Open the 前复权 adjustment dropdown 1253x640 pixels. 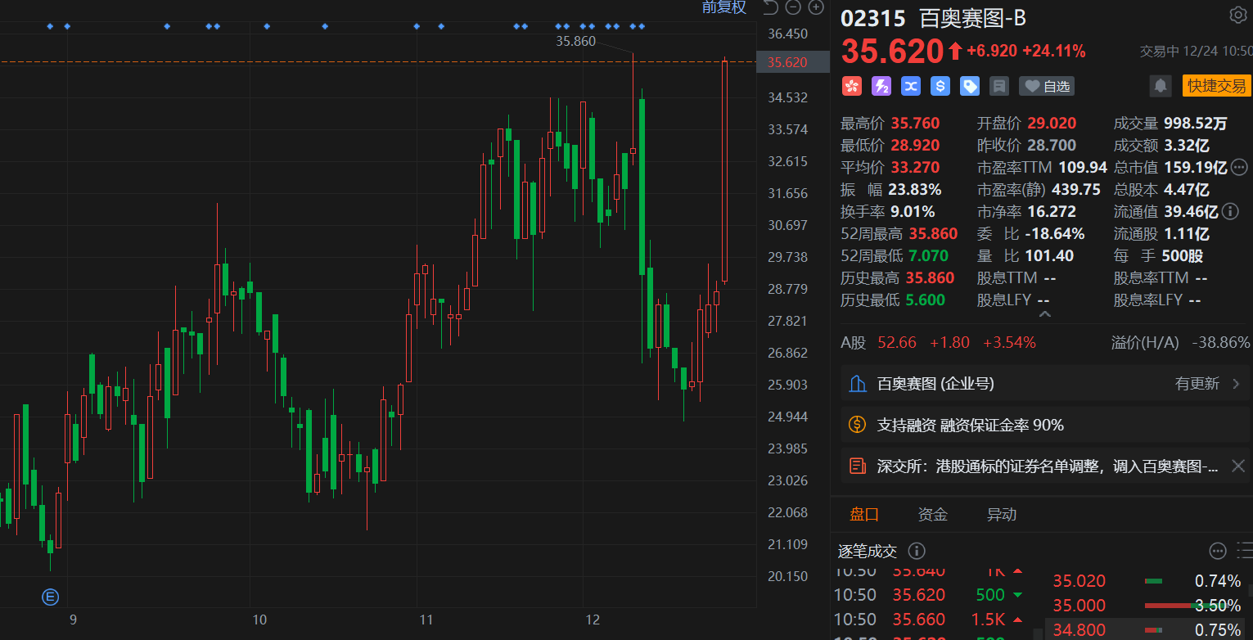(724, 7)
